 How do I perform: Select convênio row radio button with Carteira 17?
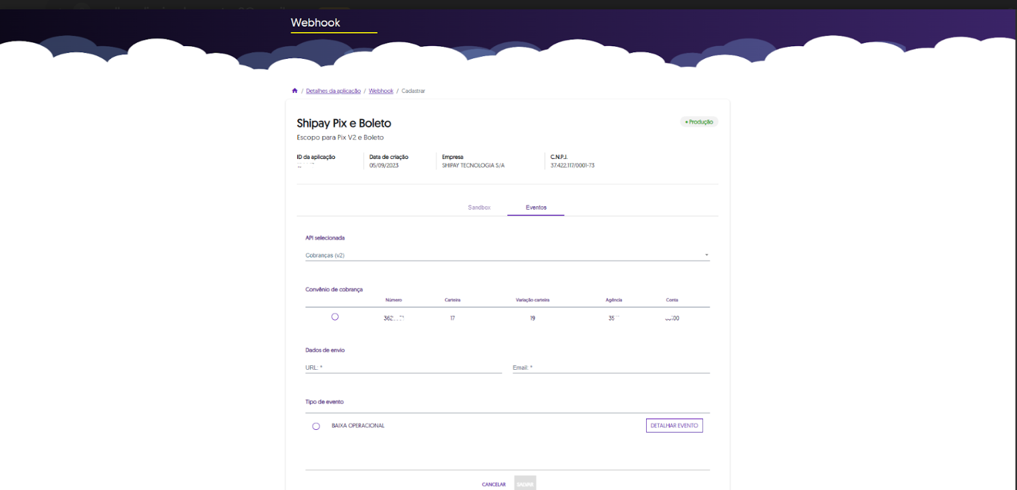coord(335,316)
